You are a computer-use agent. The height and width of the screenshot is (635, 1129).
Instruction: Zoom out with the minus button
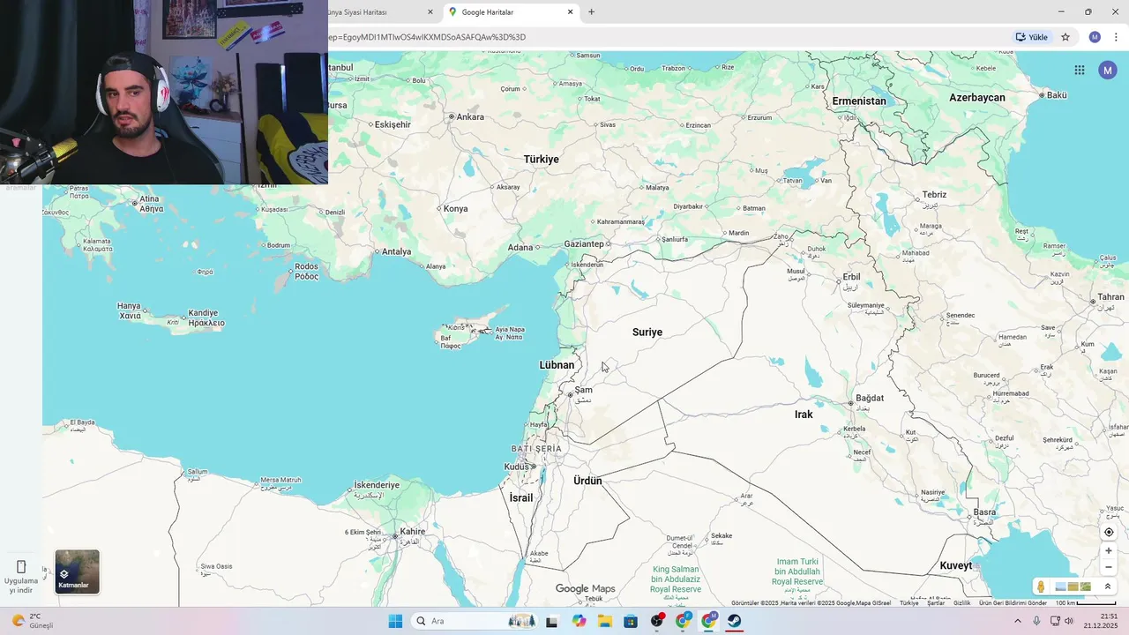pyautogui.click(x=1109, y=567)
